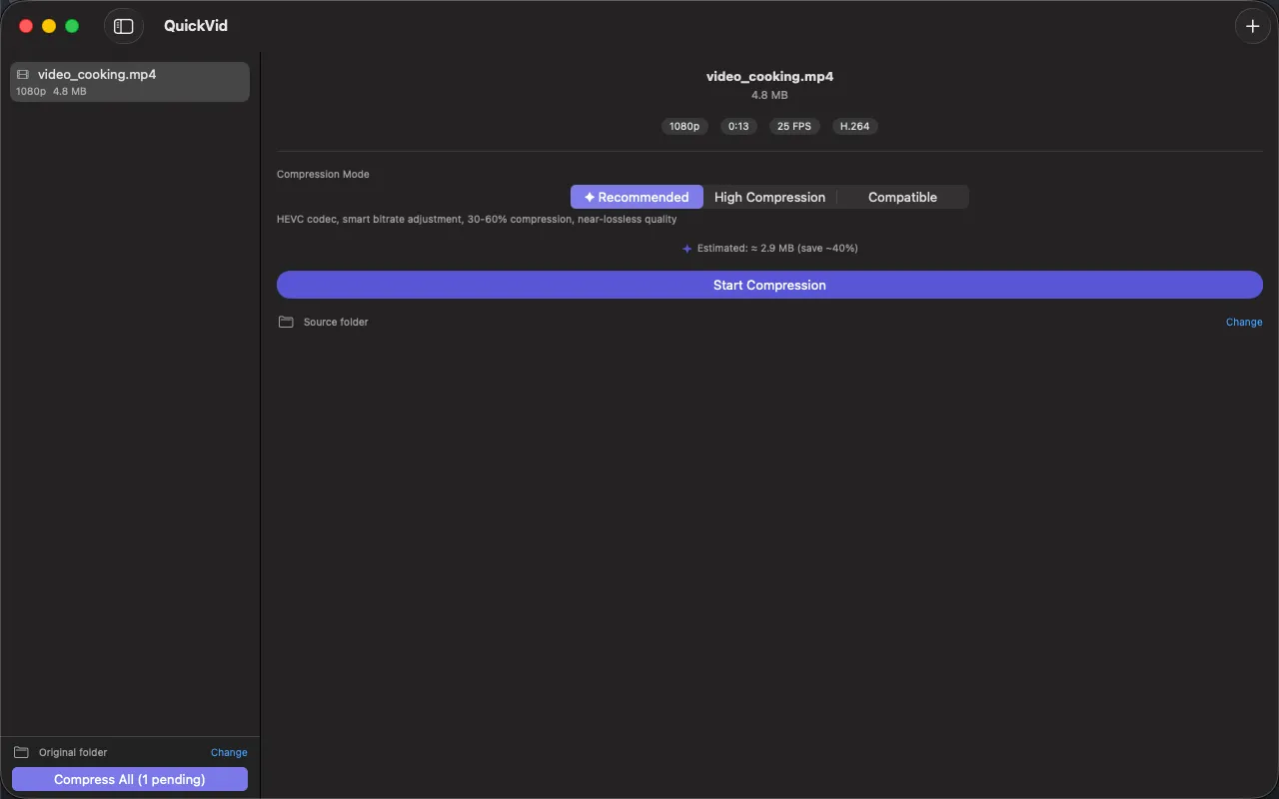Viewport: 1279px width, 799px height.
Task: Switch to High Compression mode
Action: 769,197
